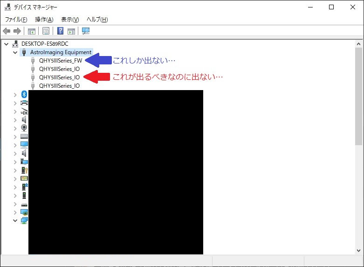
Task: Select the plain black tower category icon
Action: click(x=24, y=196)
